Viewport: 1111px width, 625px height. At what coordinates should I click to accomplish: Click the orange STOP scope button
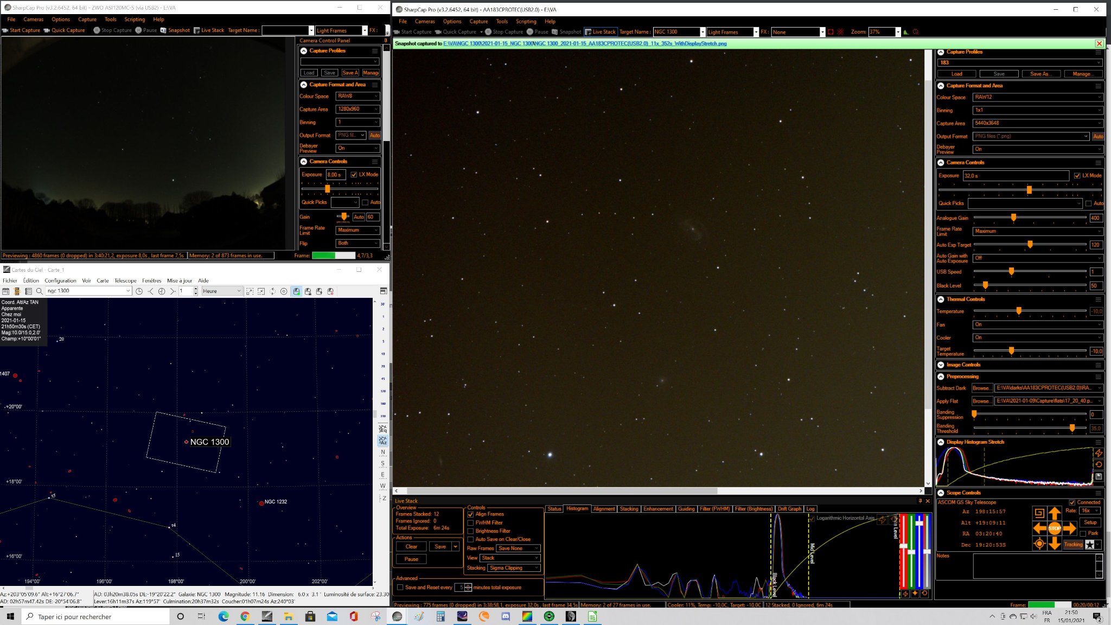(x=1054, y=528)
